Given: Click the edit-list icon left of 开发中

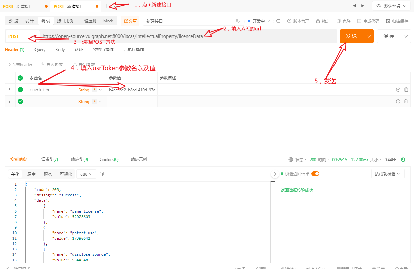Looking at the screenshot, I should point(238,21).
